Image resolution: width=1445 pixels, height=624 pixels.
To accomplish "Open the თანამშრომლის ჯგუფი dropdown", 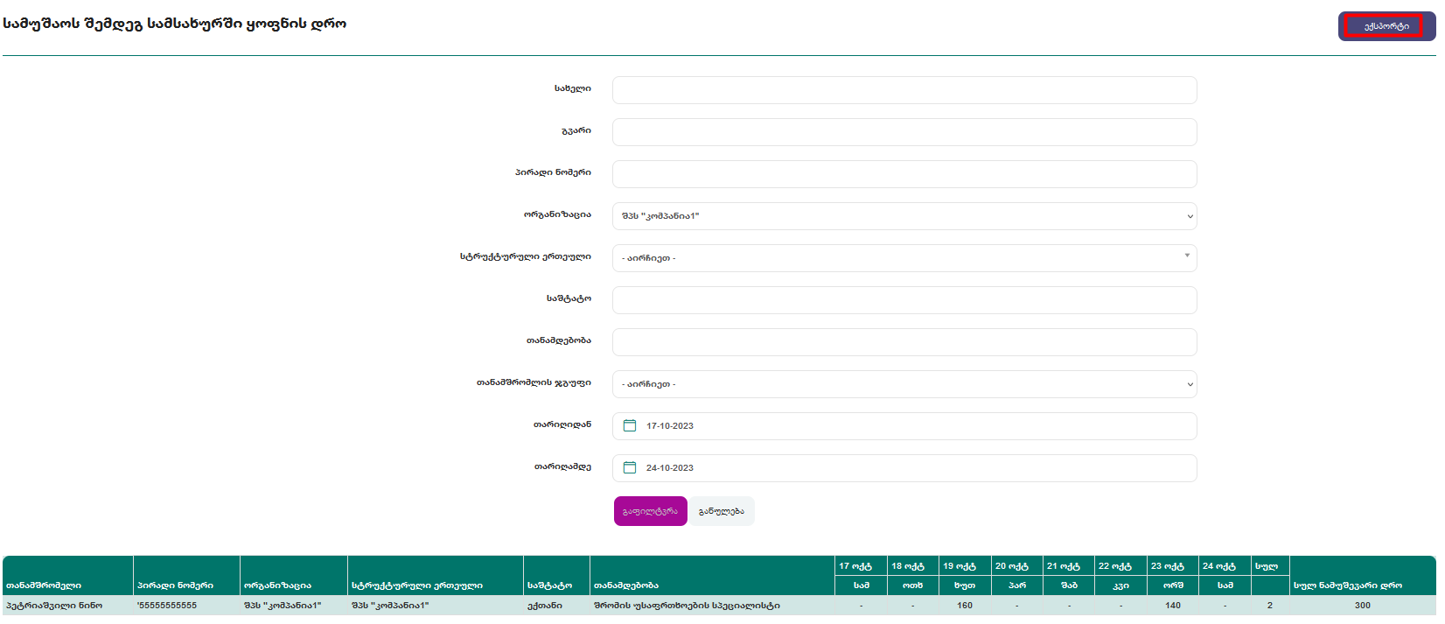I will point(904,384).
